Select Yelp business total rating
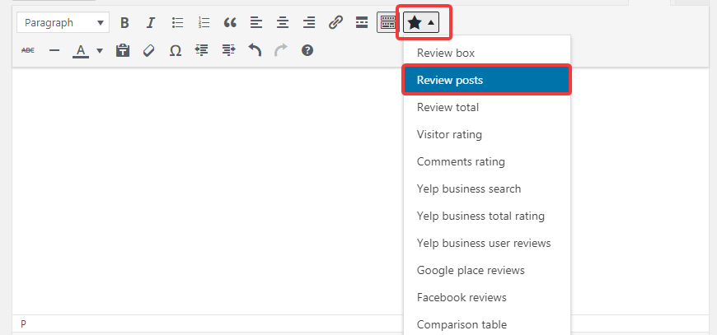Image resolution: width=717 pixels, height=335 pixels. pyautogui.click(x=487, y=216)
